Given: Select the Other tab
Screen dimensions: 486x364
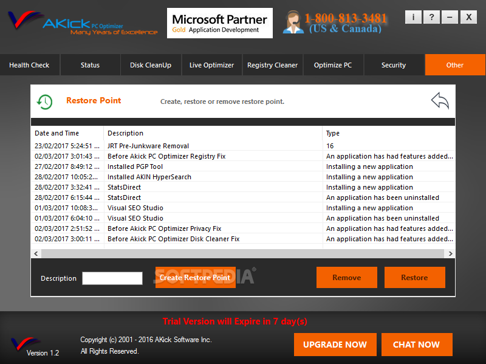Looking at the screenshot, I should point(455,65).
